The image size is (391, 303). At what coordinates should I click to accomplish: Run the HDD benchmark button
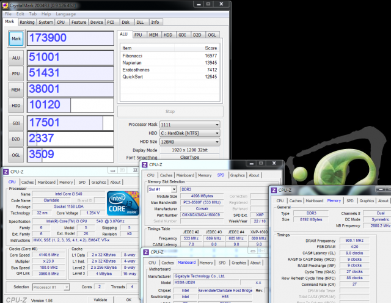click(16, 106)
